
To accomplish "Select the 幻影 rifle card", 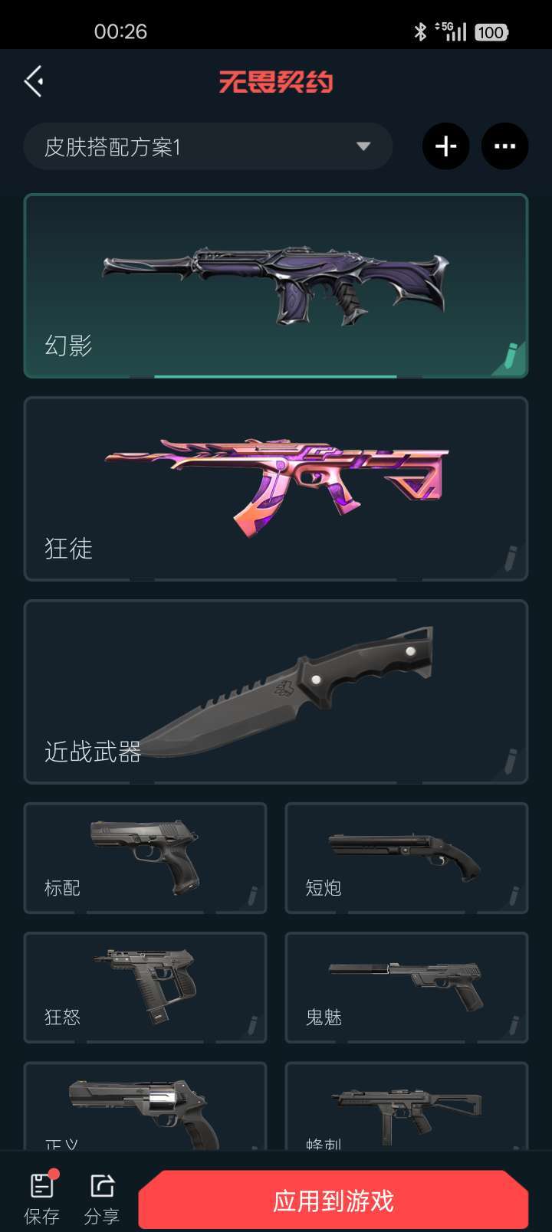I will 276,286.
